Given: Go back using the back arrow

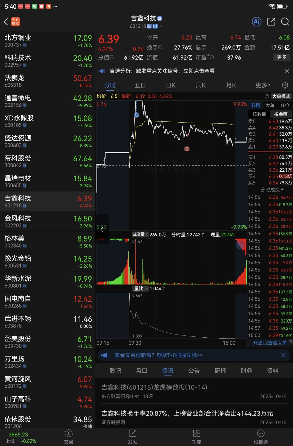Looking at the screenshot, I should [x=6, y=22].
